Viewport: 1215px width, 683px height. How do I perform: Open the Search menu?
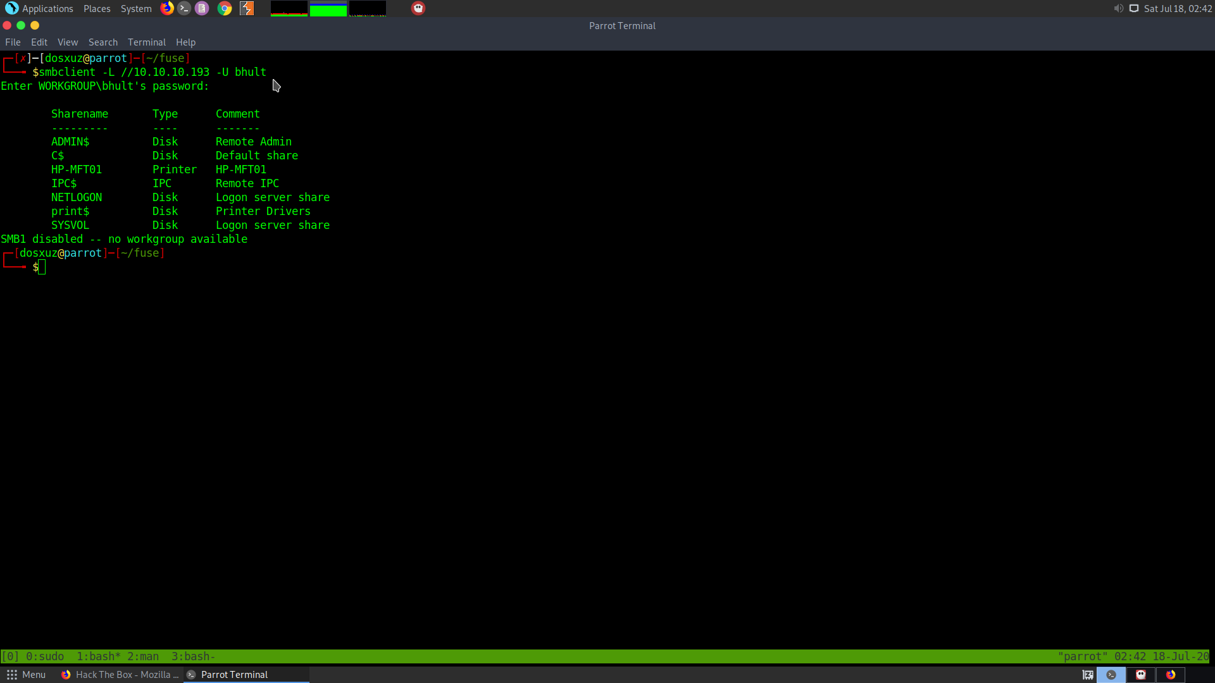(x=103, y=42)
